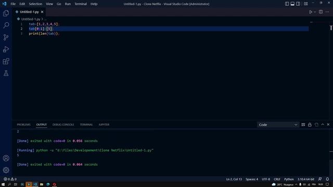Select the 3.10.4 64-bit interpreter item

click(306, 179)
